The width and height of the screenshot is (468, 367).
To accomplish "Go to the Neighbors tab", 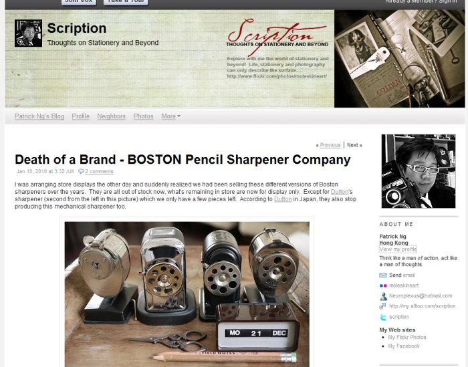I will (112, 116).
